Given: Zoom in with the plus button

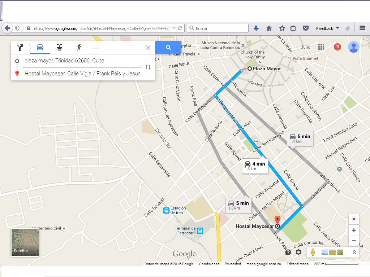Looking at the screenshot, I should pos(354,230).
